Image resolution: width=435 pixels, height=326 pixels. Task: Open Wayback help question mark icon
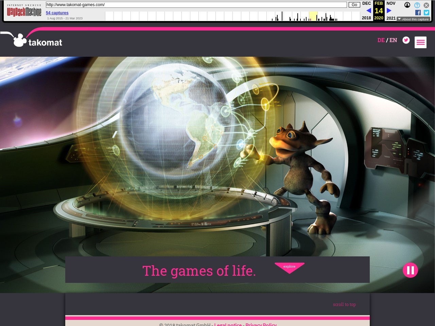pos(417,5)
